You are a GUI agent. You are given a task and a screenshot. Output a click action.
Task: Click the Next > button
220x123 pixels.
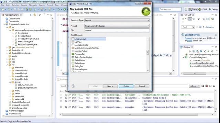coord(110,86)
